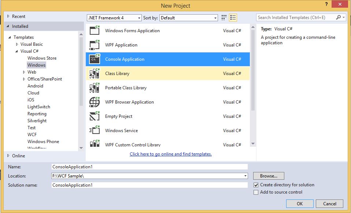
Task: Select the iOS category
Action: [31, 100]
